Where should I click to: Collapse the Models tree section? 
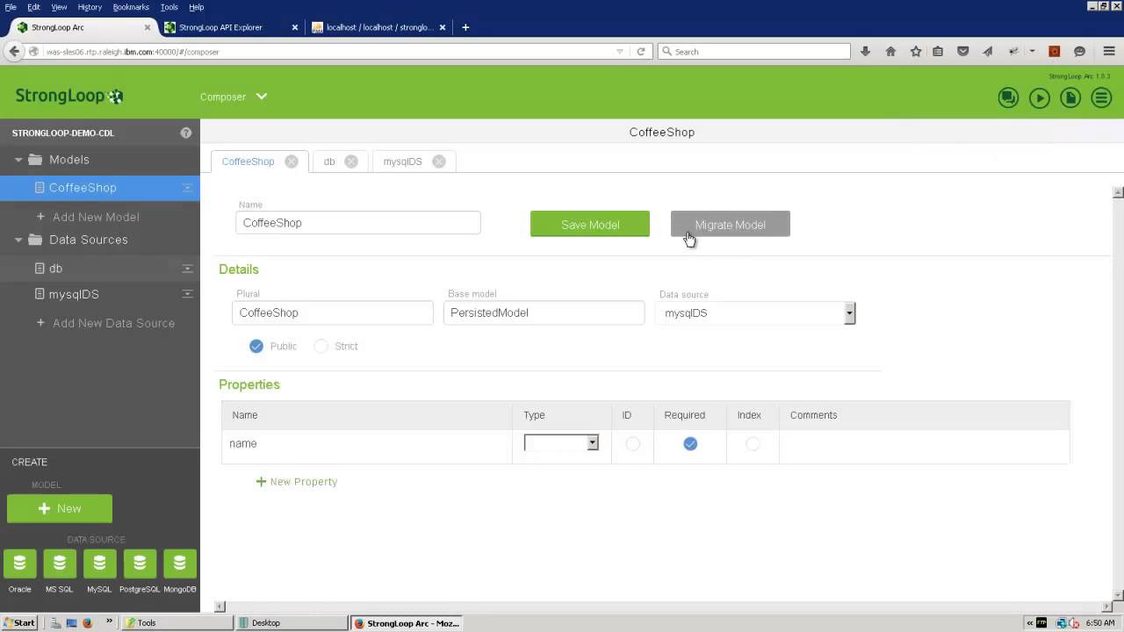click(x=18, y=160)
